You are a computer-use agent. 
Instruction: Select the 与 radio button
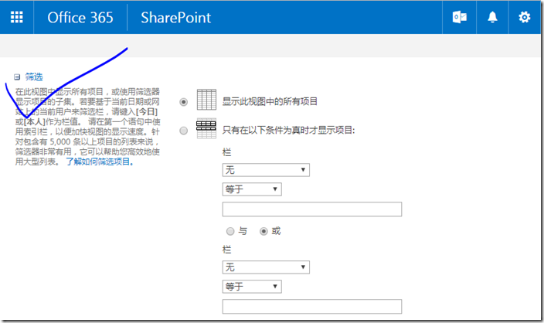click(230, 231)
